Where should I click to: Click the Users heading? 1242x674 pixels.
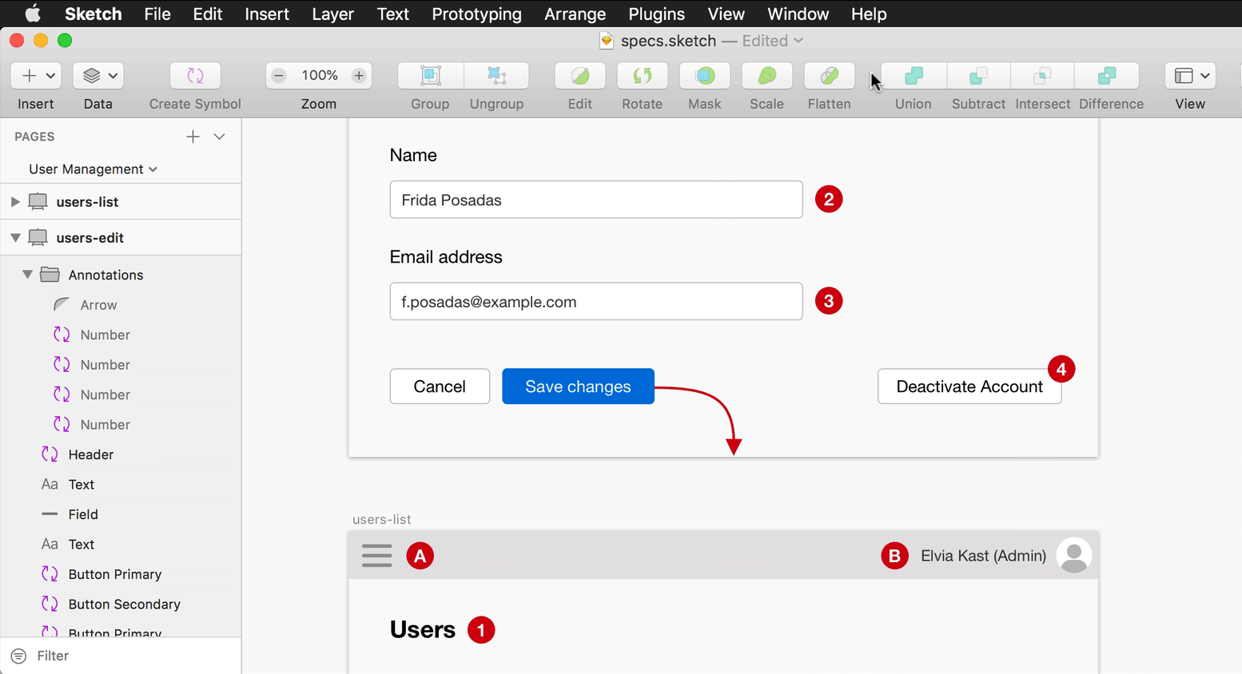pos(423,630)
